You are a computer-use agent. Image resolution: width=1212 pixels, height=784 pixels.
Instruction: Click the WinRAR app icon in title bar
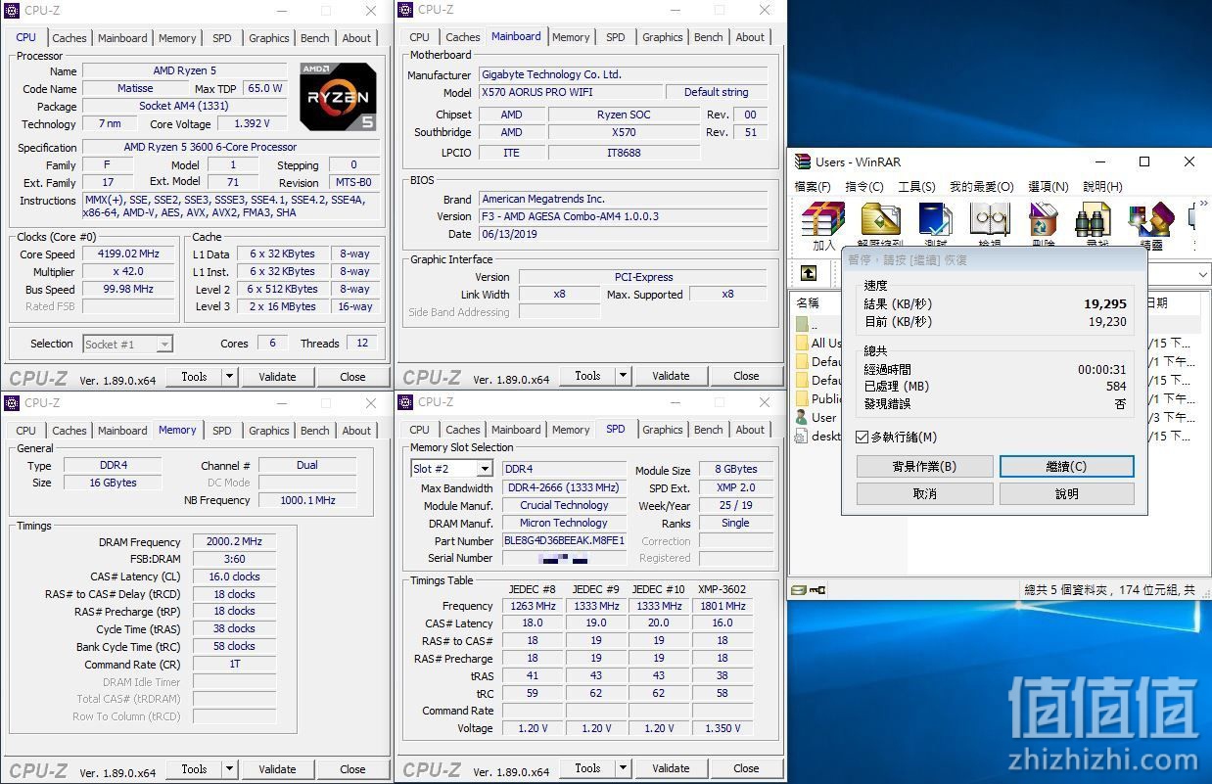coord(803,161)
